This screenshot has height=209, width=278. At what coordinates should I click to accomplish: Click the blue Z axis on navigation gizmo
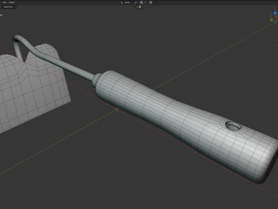pos(275,13)
